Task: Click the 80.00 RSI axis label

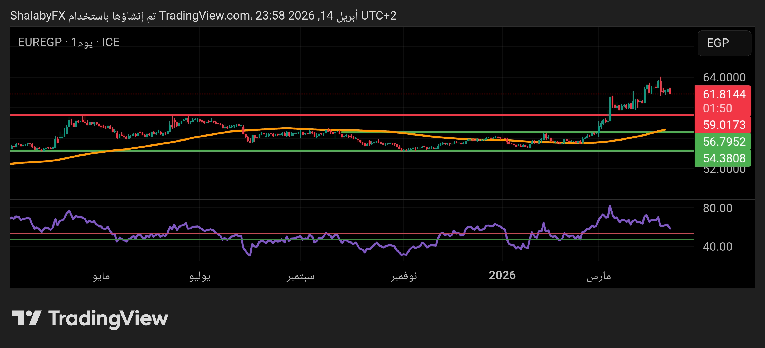Action: point(717,208)
